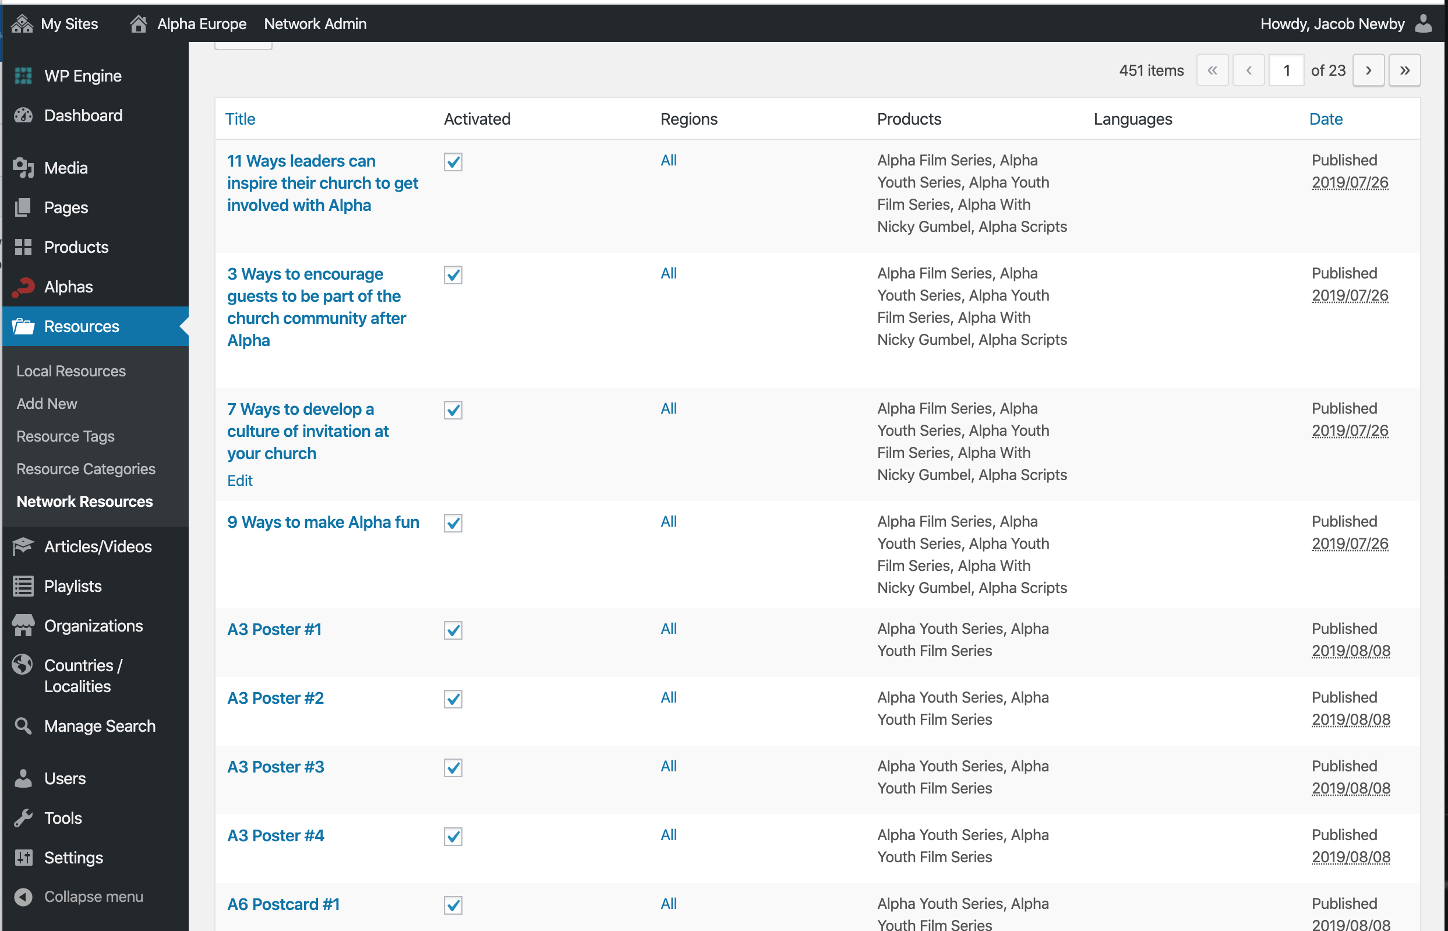Go to next page of resources
The height and width of the screenshot is (931, 1448).
tap(1368, 70)
